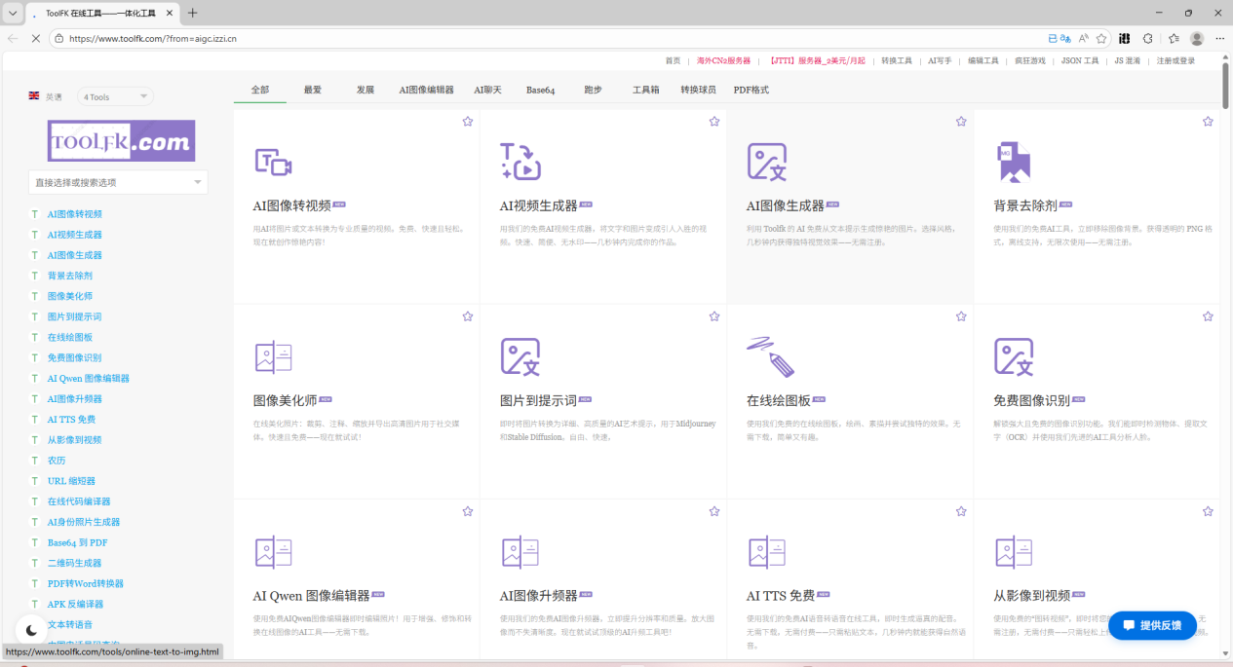This screenshot has height=667, width=1233.
Task: Open a new browser tab
Action: click(x=192, y=13)
